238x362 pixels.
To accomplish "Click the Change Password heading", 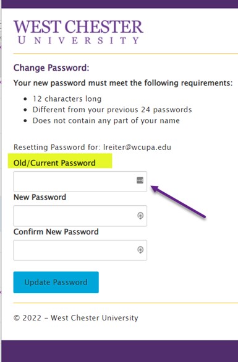I will [x=51, y=68].
